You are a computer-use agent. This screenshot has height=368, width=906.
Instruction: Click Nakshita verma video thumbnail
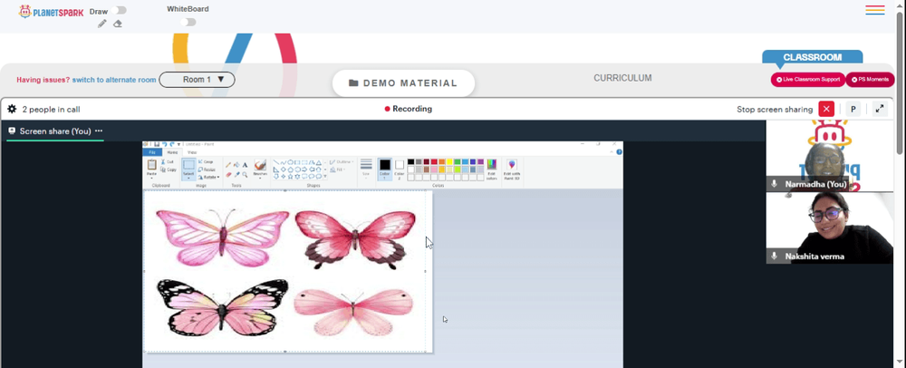829,228
